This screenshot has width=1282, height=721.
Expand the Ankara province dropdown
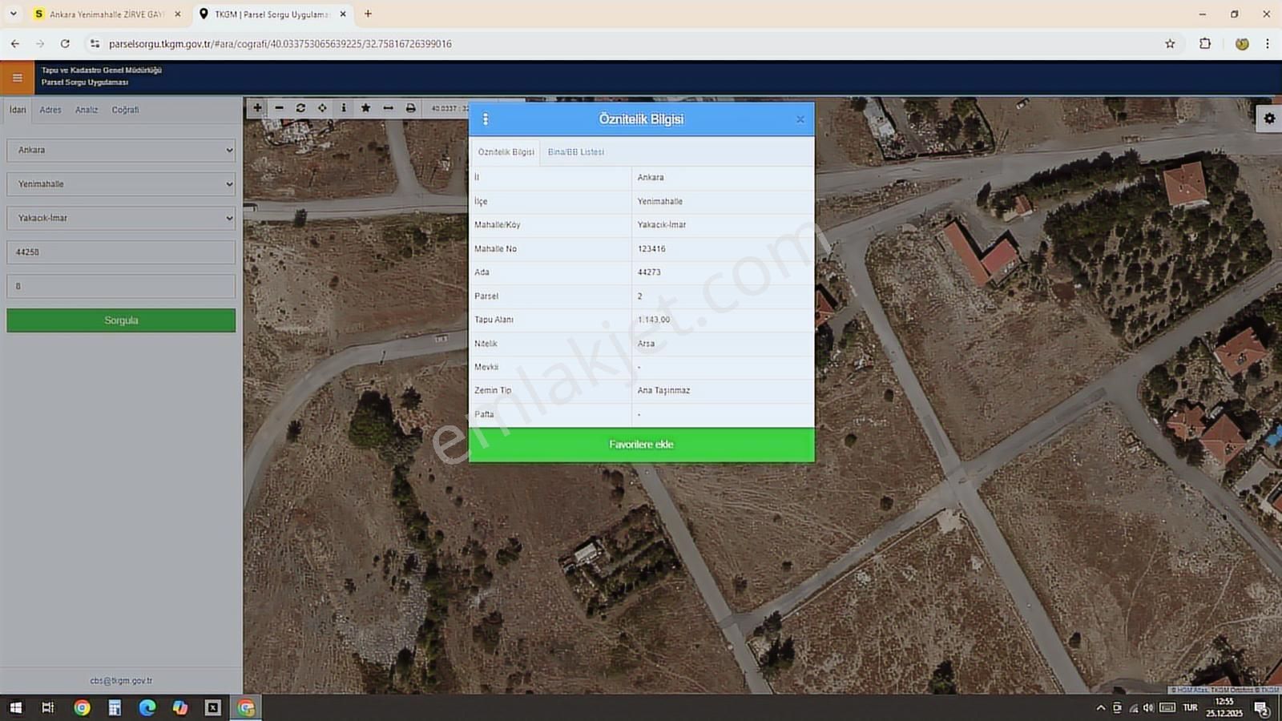click(121, 150)
